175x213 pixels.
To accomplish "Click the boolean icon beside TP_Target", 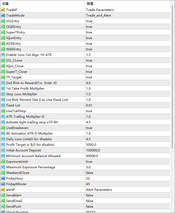I will tap(3, 77).
